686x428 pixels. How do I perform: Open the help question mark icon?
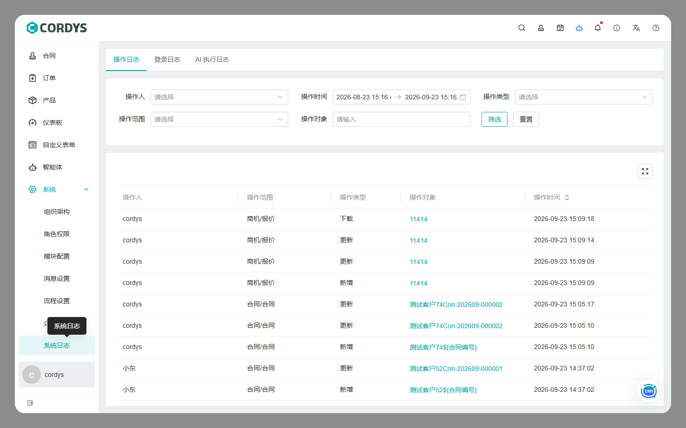point(656,28)
